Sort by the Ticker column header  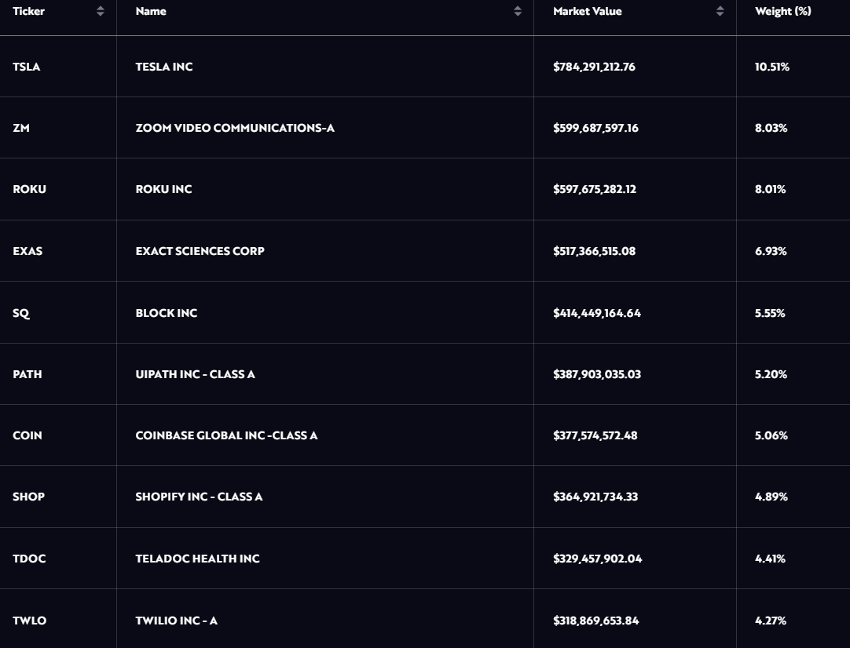click(x=28, y=12)
